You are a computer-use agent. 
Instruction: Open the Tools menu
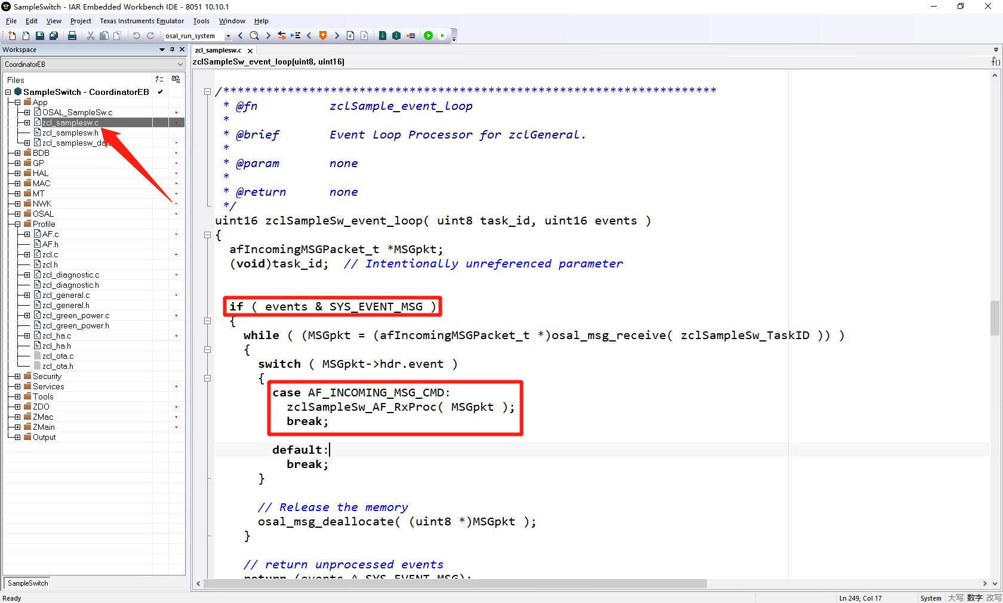[201, 21]
